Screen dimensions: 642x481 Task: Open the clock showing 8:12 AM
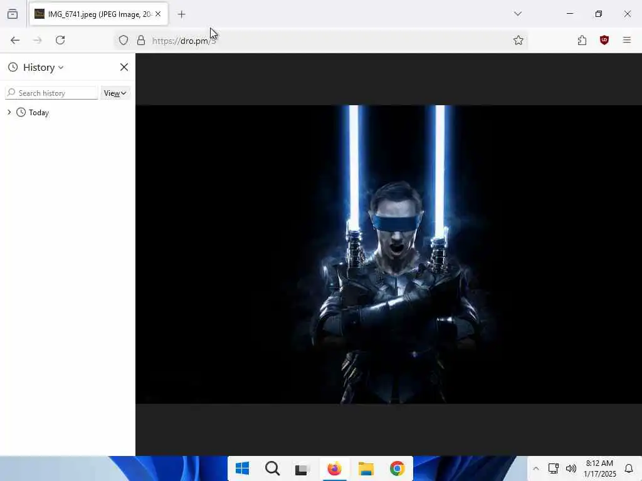pos(599,468)
